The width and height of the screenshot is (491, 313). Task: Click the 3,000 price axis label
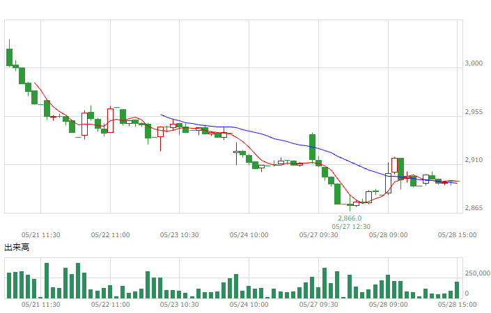pyautogui.click(x=474, y=63)
